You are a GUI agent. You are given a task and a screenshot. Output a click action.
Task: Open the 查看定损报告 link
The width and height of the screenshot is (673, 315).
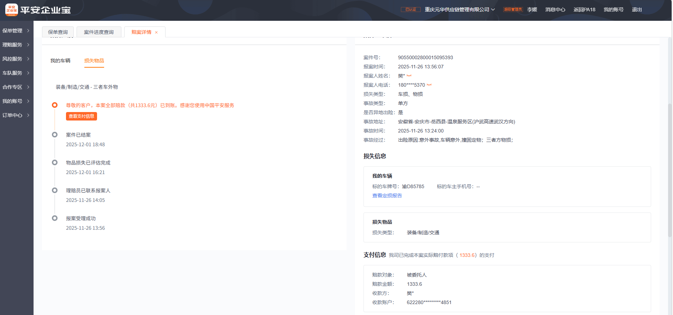tap(387, 196)
